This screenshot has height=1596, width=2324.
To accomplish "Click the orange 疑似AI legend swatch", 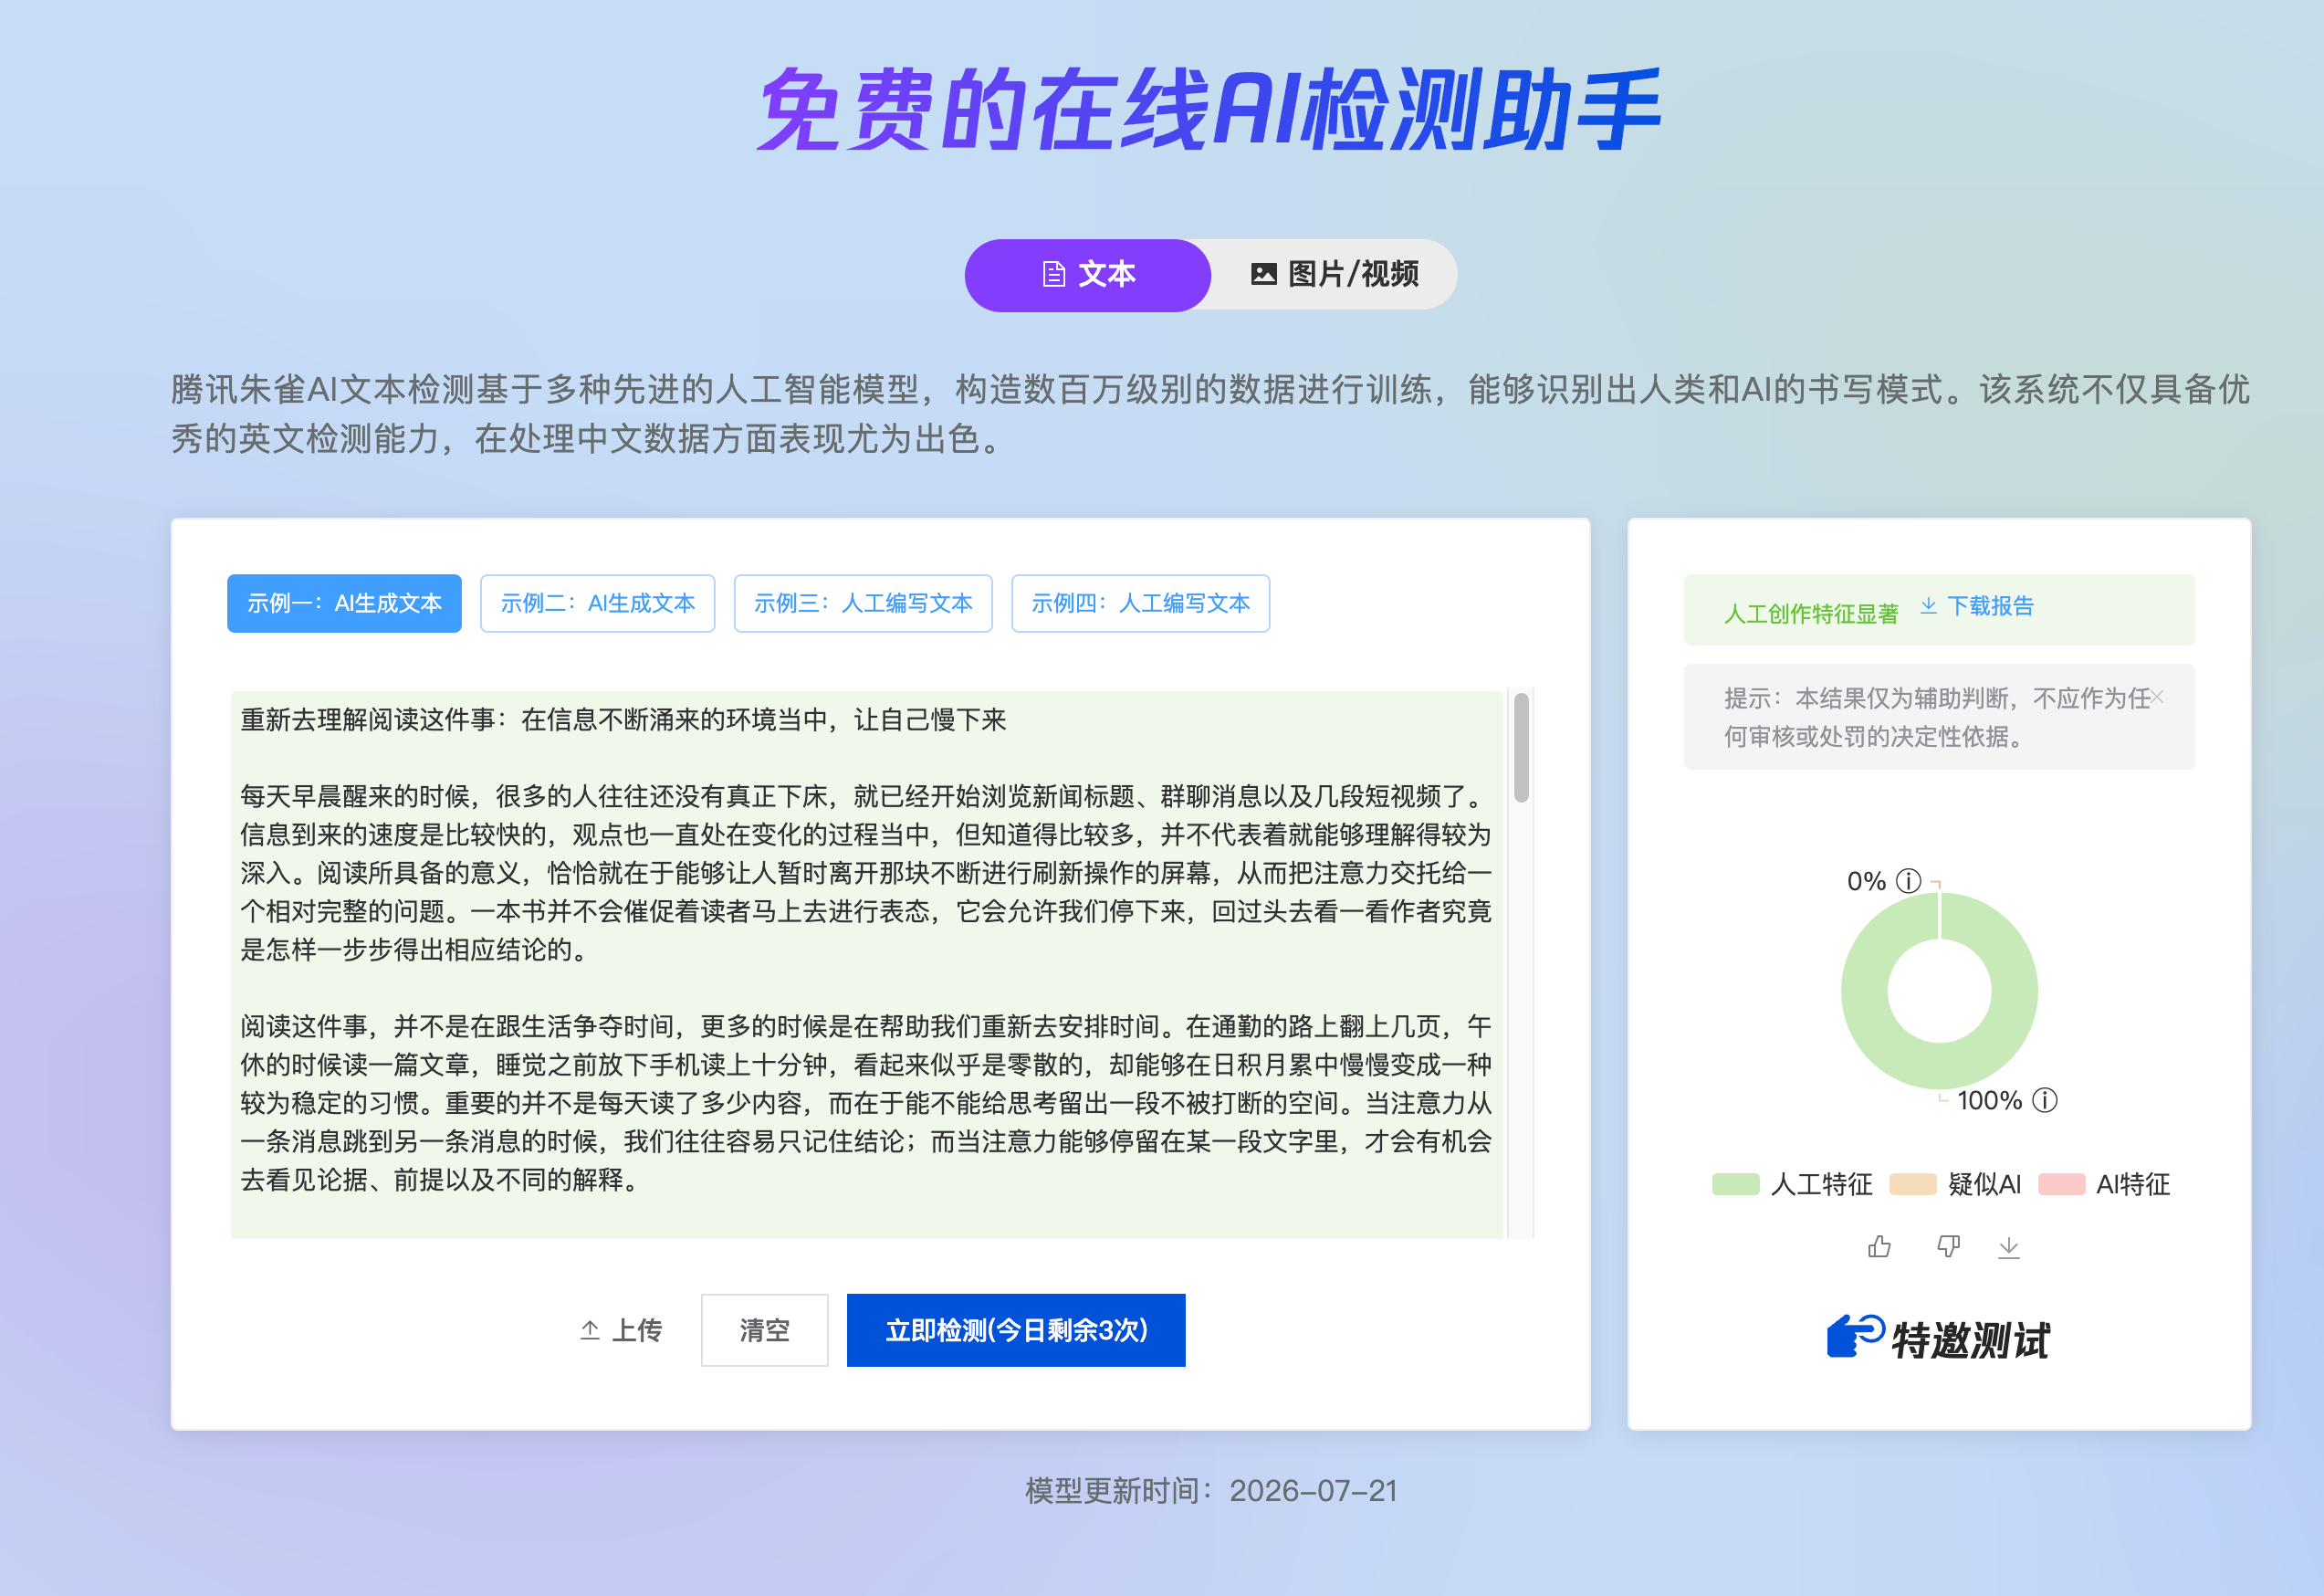I will pos(1913,1184).
